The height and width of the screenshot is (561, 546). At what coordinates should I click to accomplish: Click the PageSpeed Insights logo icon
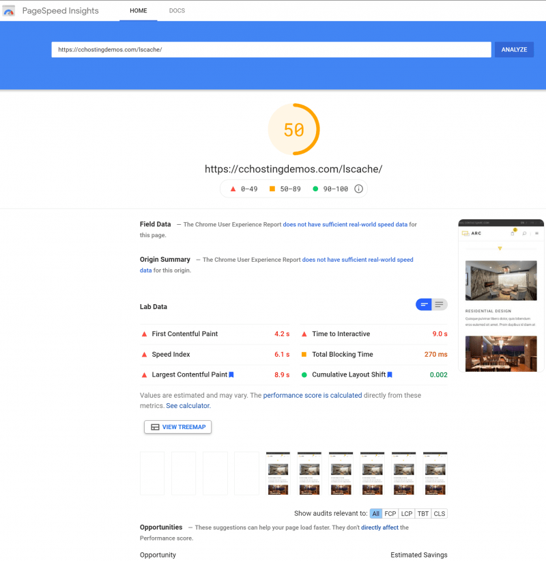click(8, 10)
